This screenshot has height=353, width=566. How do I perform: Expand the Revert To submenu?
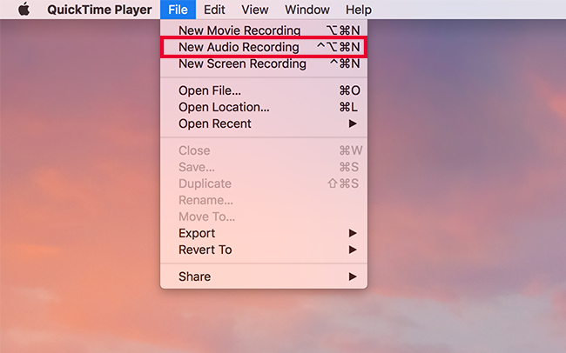206,250
